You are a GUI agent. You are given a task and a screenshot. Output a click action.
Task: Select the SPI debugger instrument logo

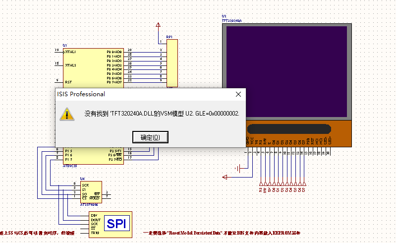tap(116, 223)
